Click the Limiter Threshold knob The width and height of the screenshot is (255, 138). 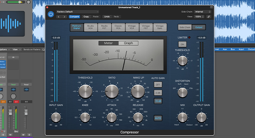182,61
